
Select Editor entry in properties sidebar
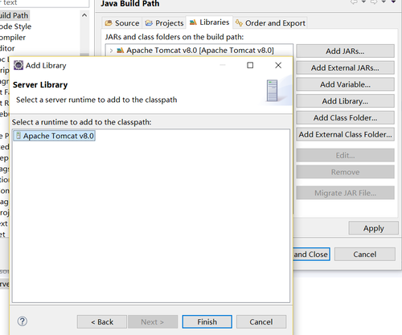pyautogui.click(x=7, y=48)
